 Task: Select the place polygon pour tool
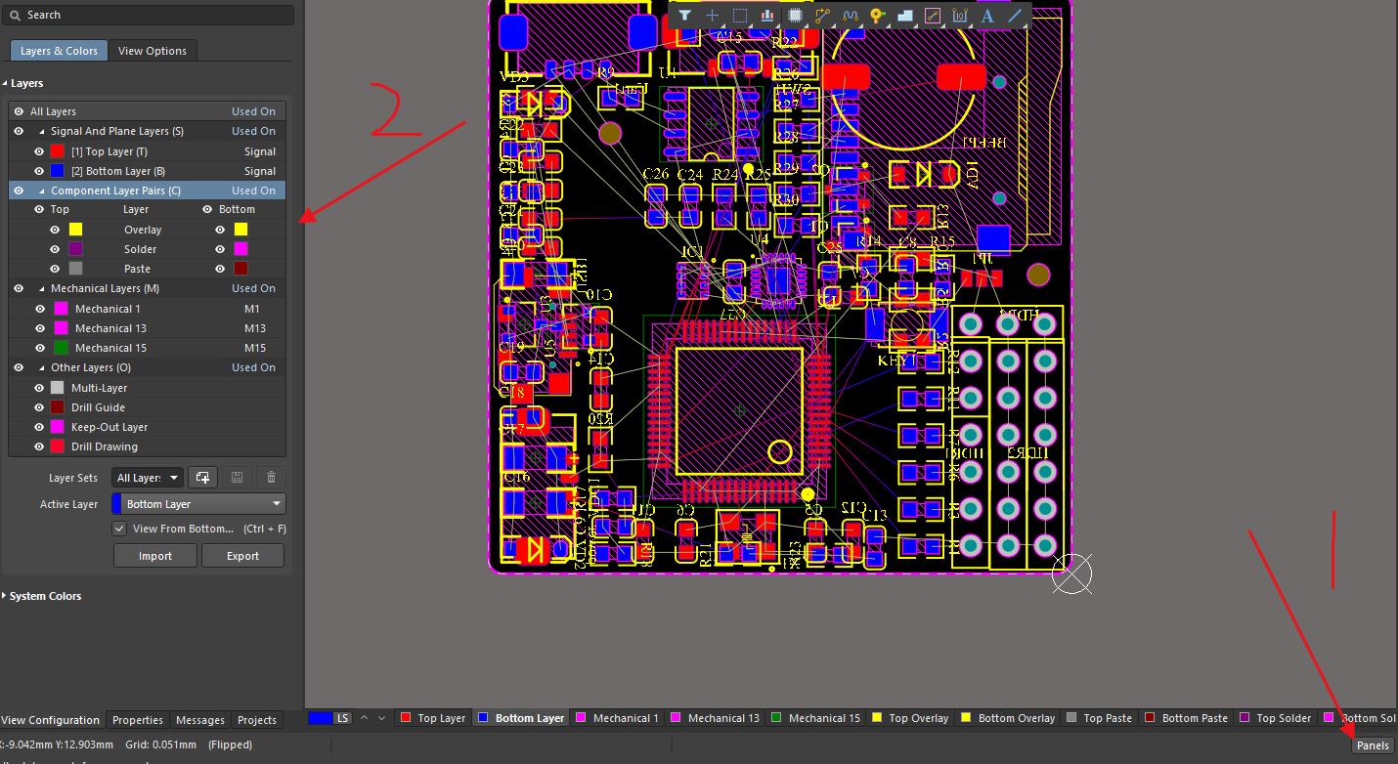[904, 16]
